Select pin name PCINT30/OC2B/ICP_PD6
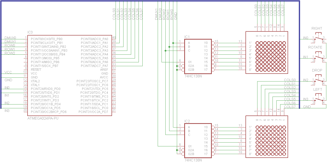 tap(49, 112)
